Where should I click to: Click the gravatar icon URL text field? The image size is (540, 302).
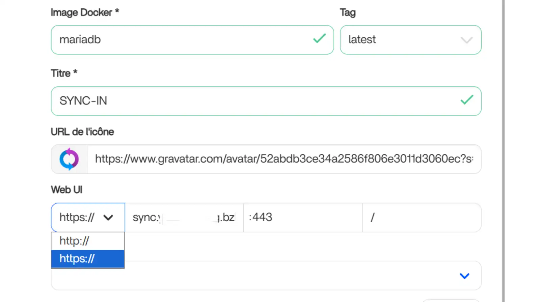[283, 159]
